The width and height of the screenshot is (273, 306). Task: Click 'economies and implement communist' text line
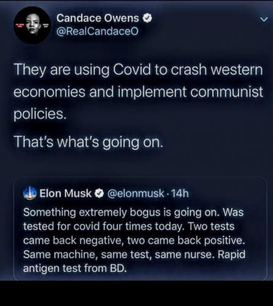pyautogui.click(x=138, y=92)
